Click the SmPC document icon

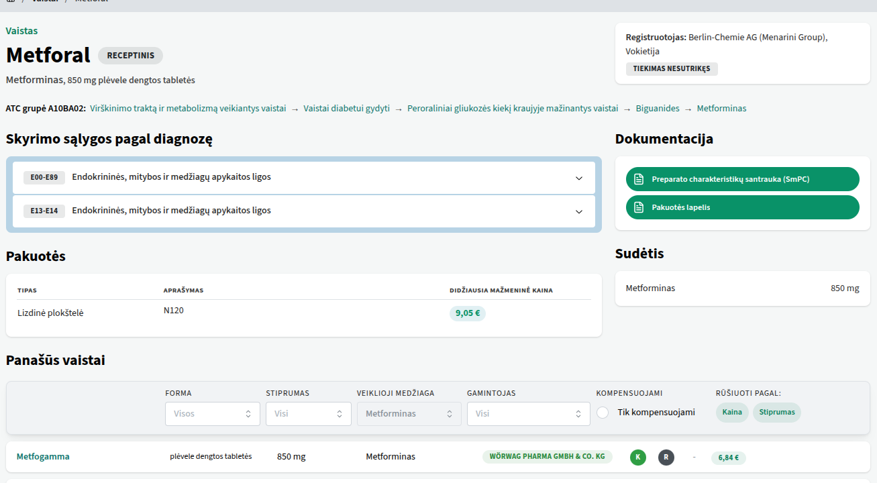(x=639, y=179)
